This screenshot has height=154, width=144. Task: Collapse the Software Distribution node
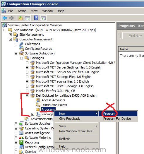coord(16,53)
